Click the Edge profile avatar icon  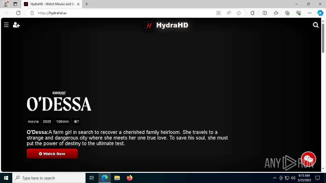tap(6, 4)
